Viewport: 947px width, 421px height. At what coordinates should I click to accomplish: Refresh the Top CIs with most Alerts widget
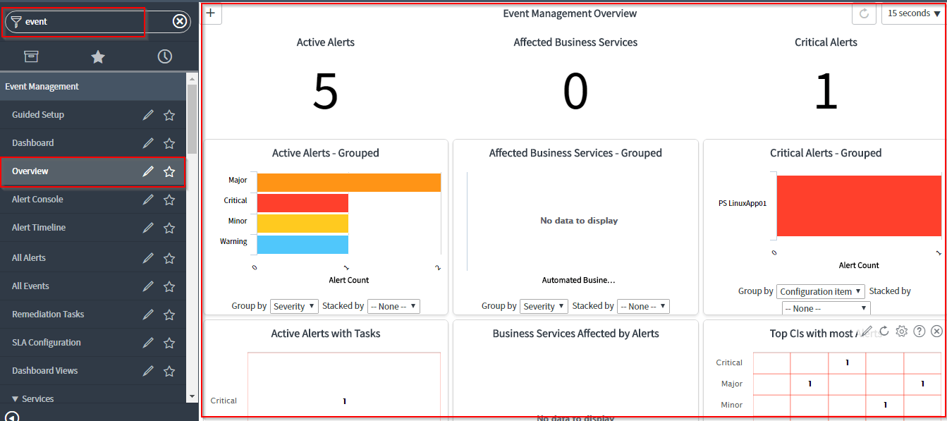tap(886, 330)
